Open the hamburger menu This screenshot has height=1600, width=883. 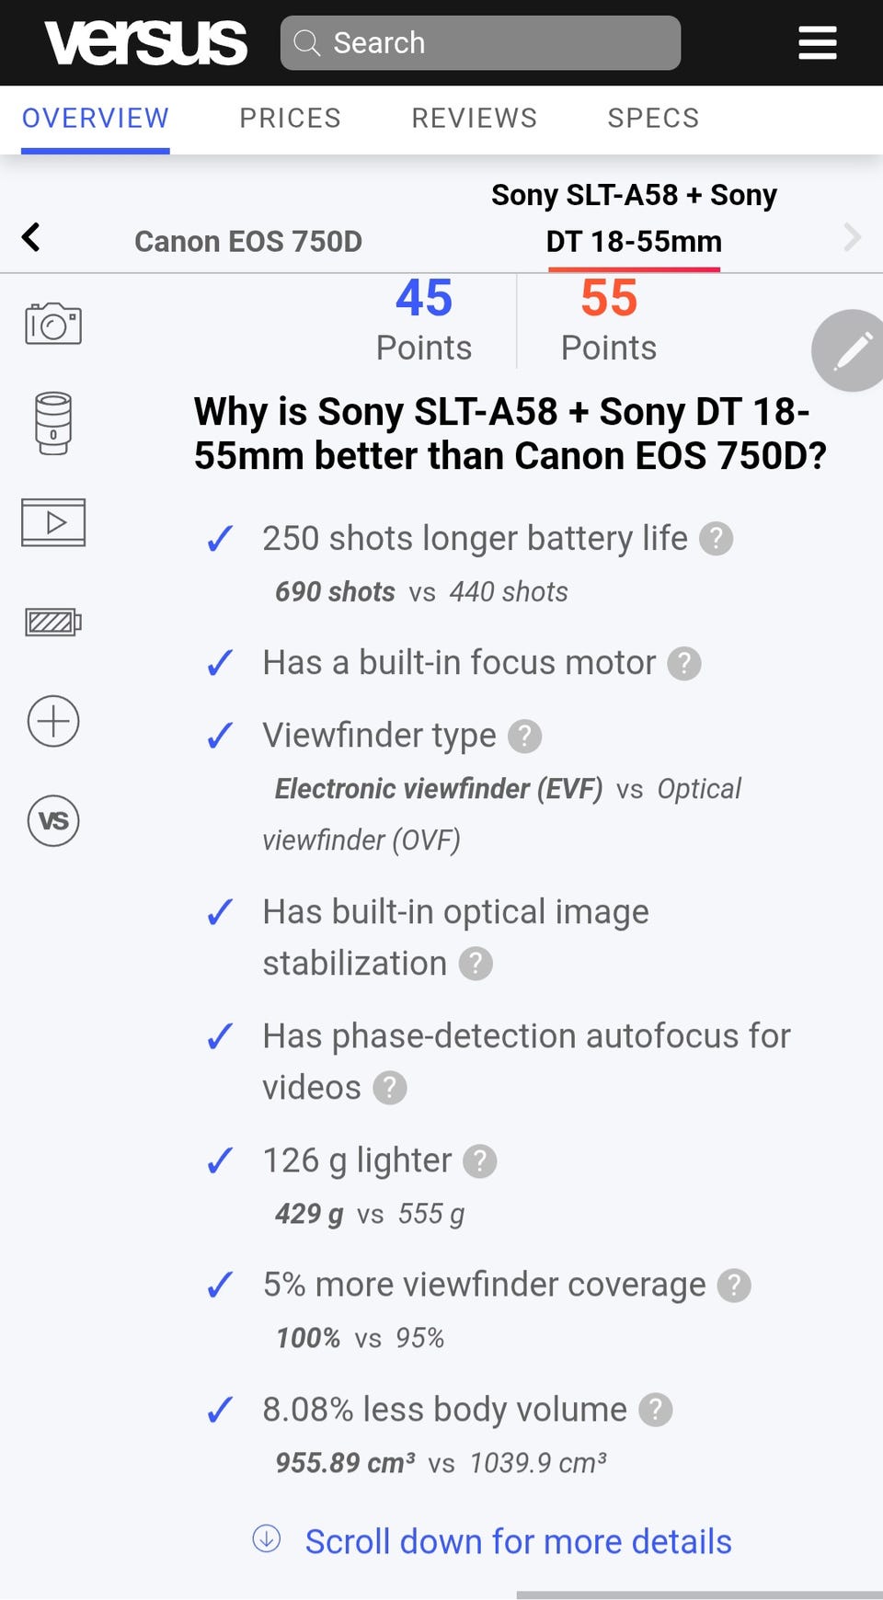(x=817, y=42)
